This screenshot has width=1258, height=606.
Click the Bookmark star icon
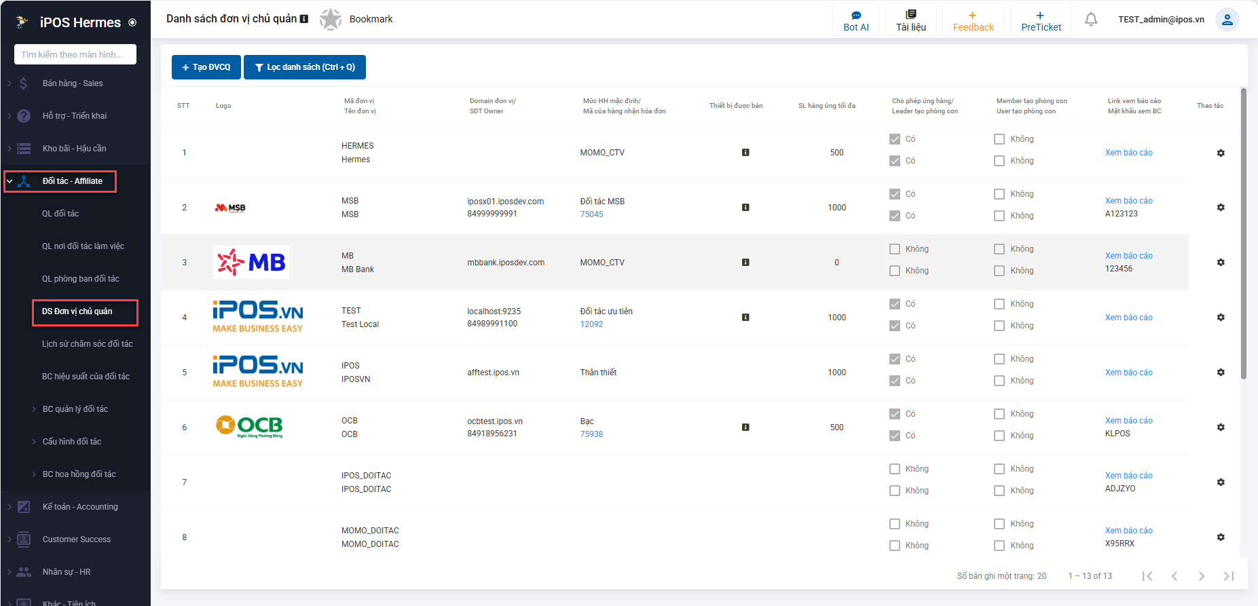[331, 19]
